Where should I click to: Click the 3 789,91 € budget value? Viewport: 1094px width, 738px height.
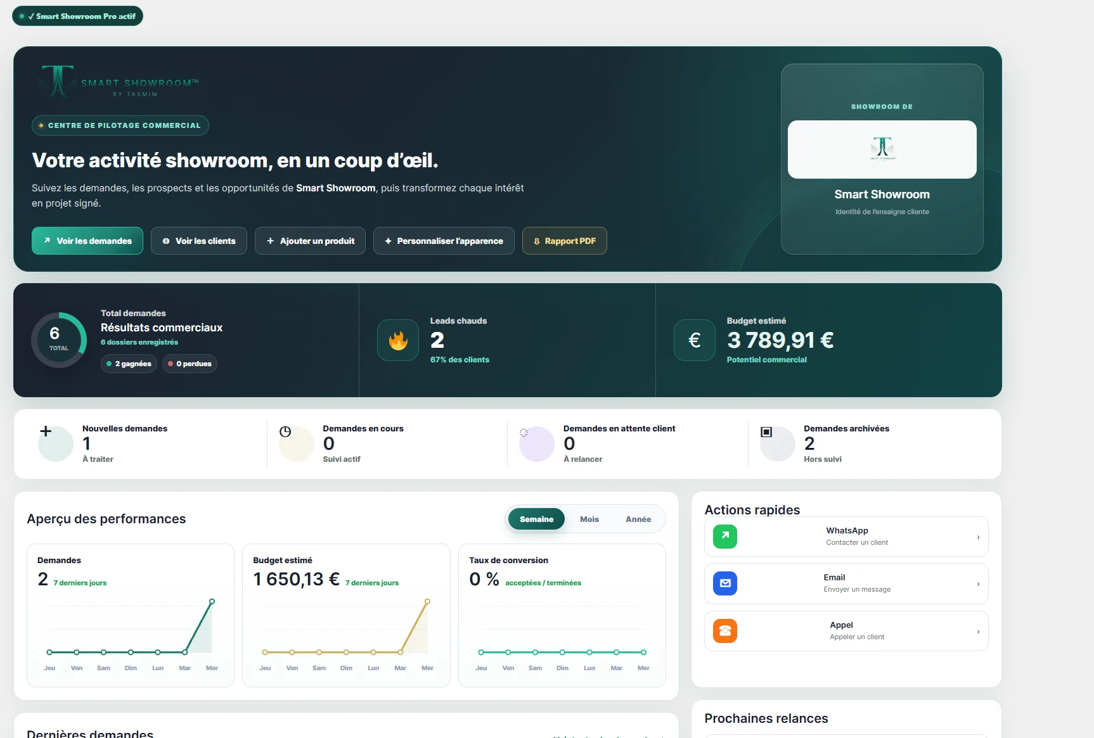point(780,340)
